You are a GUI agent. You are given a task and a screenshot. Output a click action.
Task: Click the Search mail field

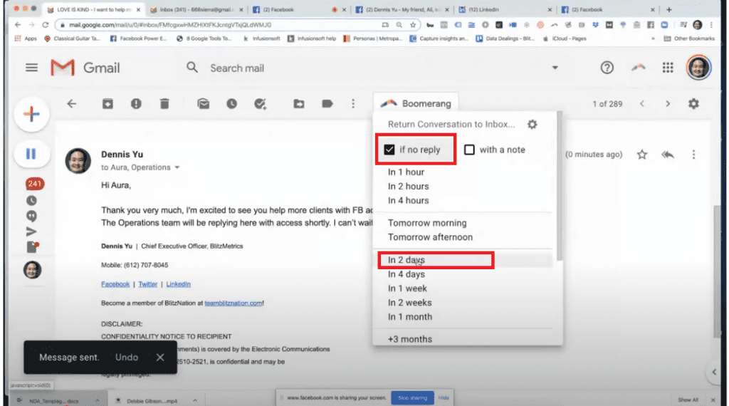pyautogui.click(x=372, y=68)
